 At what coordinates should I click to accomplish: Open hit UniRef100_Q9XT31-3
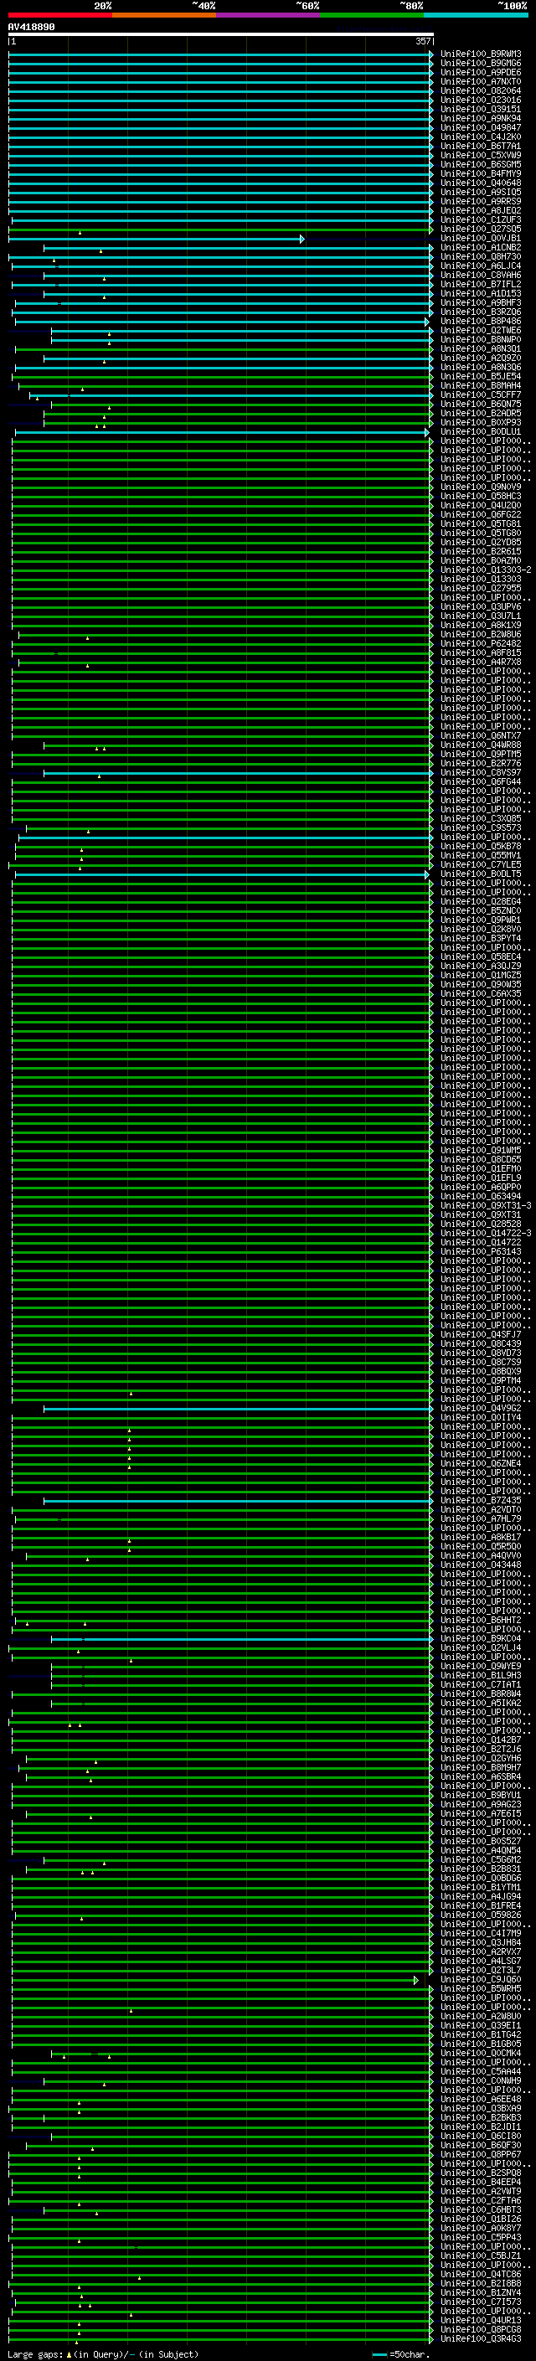pyautogui.click(x=486, y=1205)
